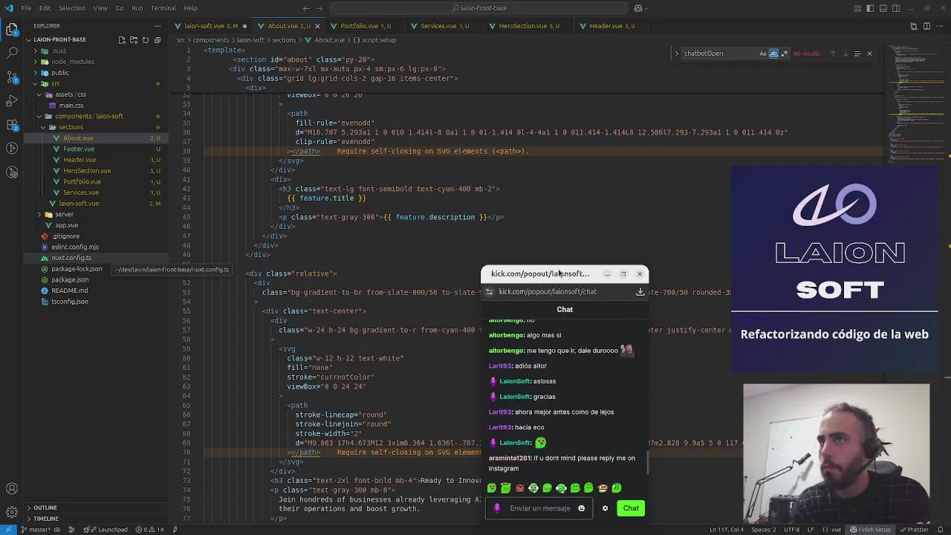
Task: Open the Explorer view in the activity bar
Action: 12,30
